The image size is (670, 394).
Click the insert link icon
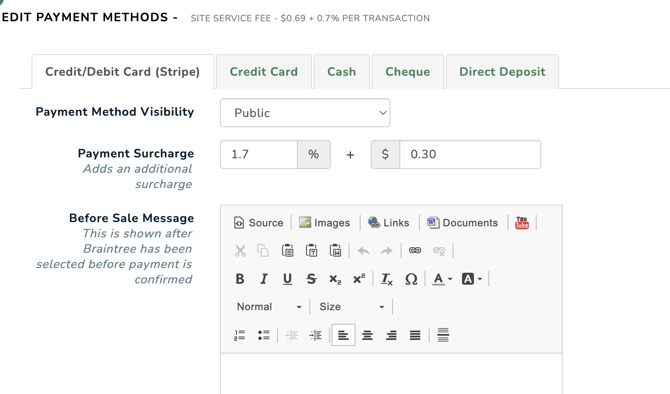click(x=415, y=251)
